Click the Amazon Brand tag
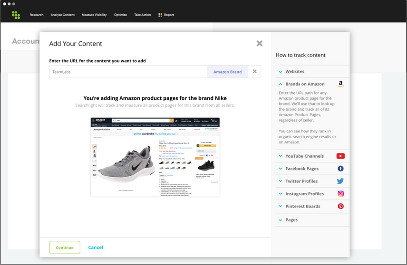This screenshot has height=265, width=407. [227, 72]
